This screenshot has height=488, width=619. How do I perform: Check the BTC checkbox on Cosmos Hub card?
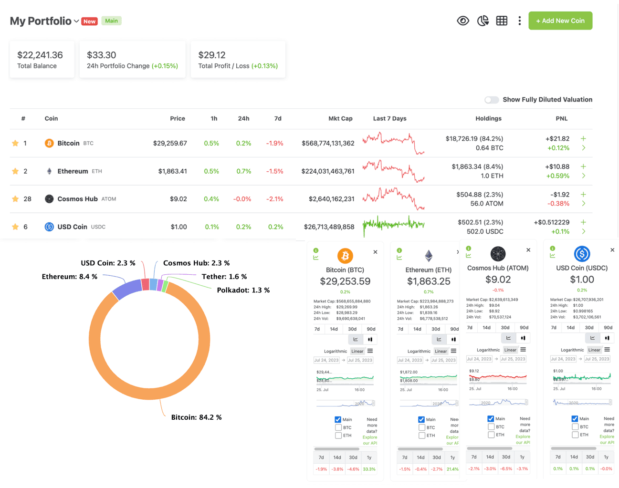[x=491, y=427]
